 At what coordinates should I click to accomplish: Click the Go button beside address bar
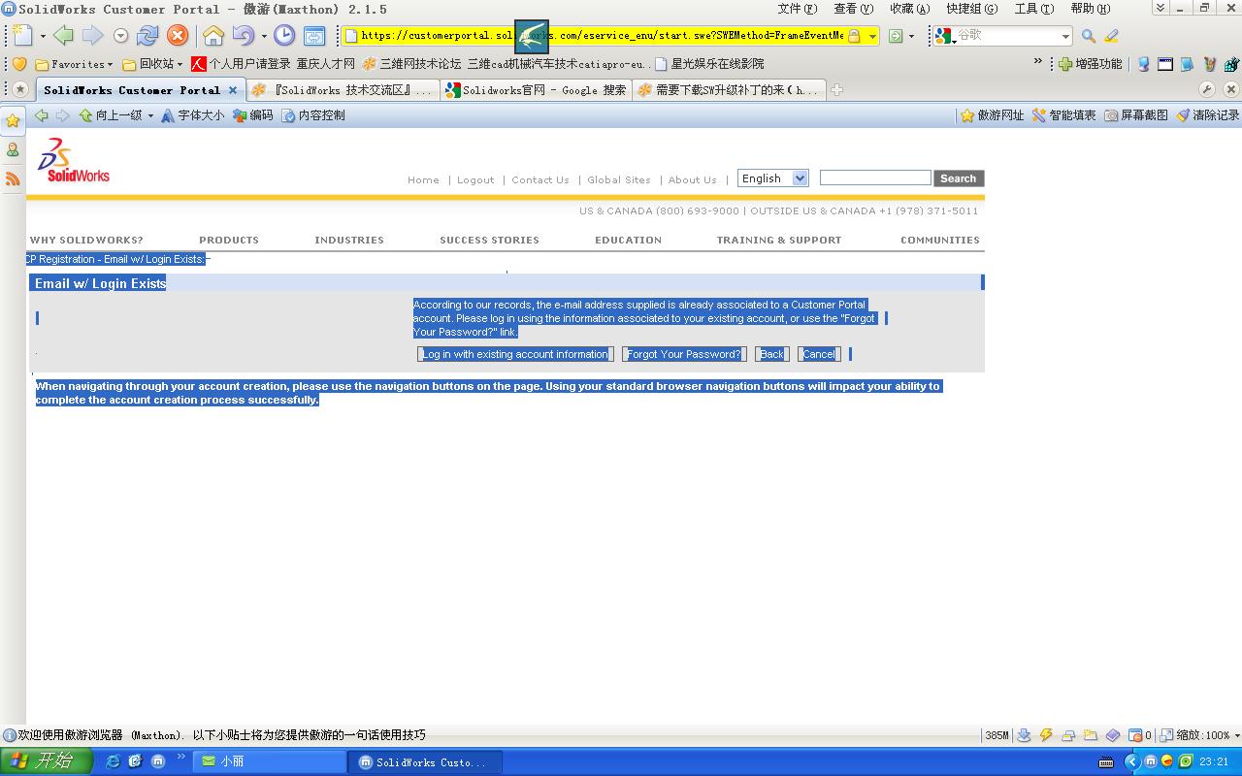pos(896,36)
